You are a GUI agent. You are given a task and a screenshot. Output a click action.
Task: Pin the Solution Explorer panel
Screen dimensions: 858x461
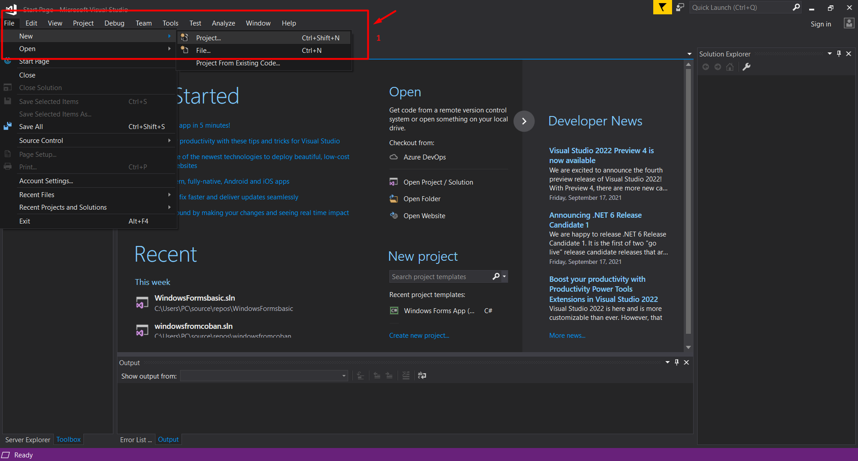pos(839,54)
